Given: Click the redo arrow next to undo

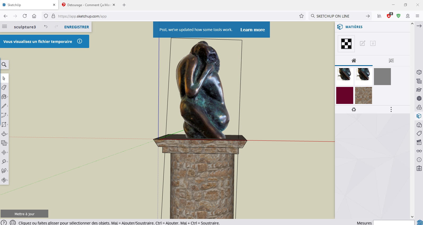Looking at the screenshot, I should click(56, 27).
